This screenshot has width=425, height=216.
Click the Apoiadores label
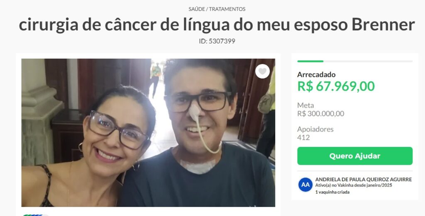(x=315, y=129)
